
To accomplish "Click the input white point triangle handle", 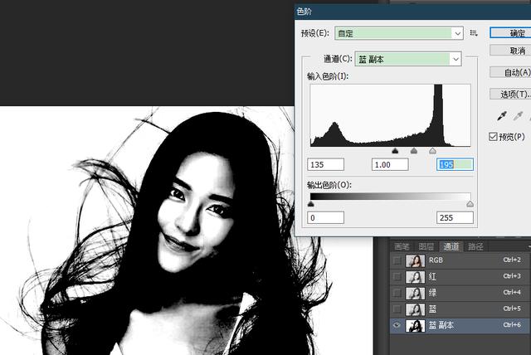I will pyautogui.click(x=432, y=151).
